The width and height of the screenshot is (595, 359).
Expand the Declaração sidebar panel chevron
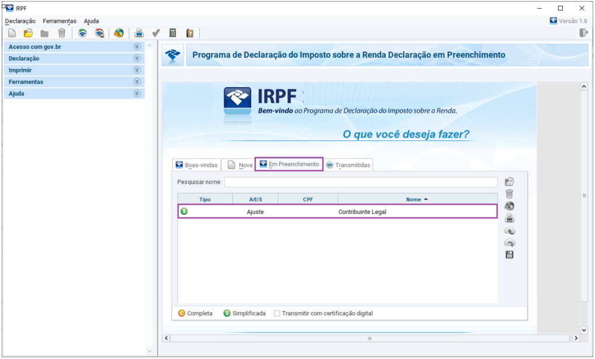coord(137,58)
